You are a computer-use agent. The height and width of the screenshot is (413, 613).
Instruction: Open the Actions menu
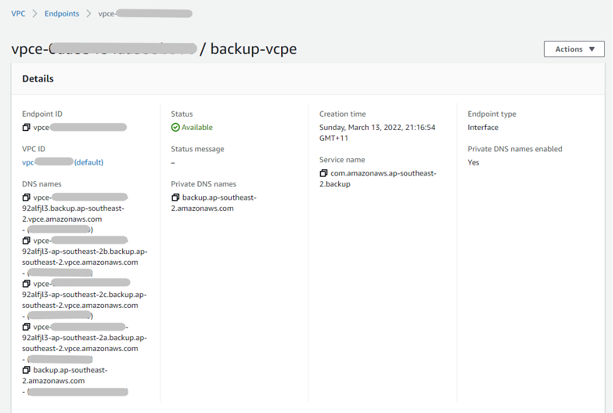[574, 49]
